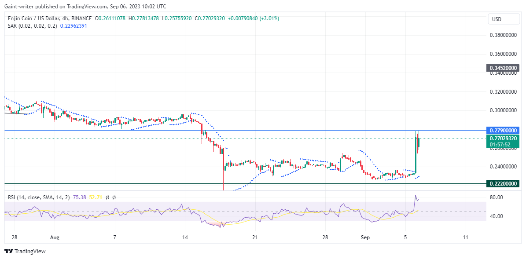Click the SAR (0.02, 0.02, 0.2) indicator label
The width and height of the screenshot is (526, 259).
click(x=33, y=26)
